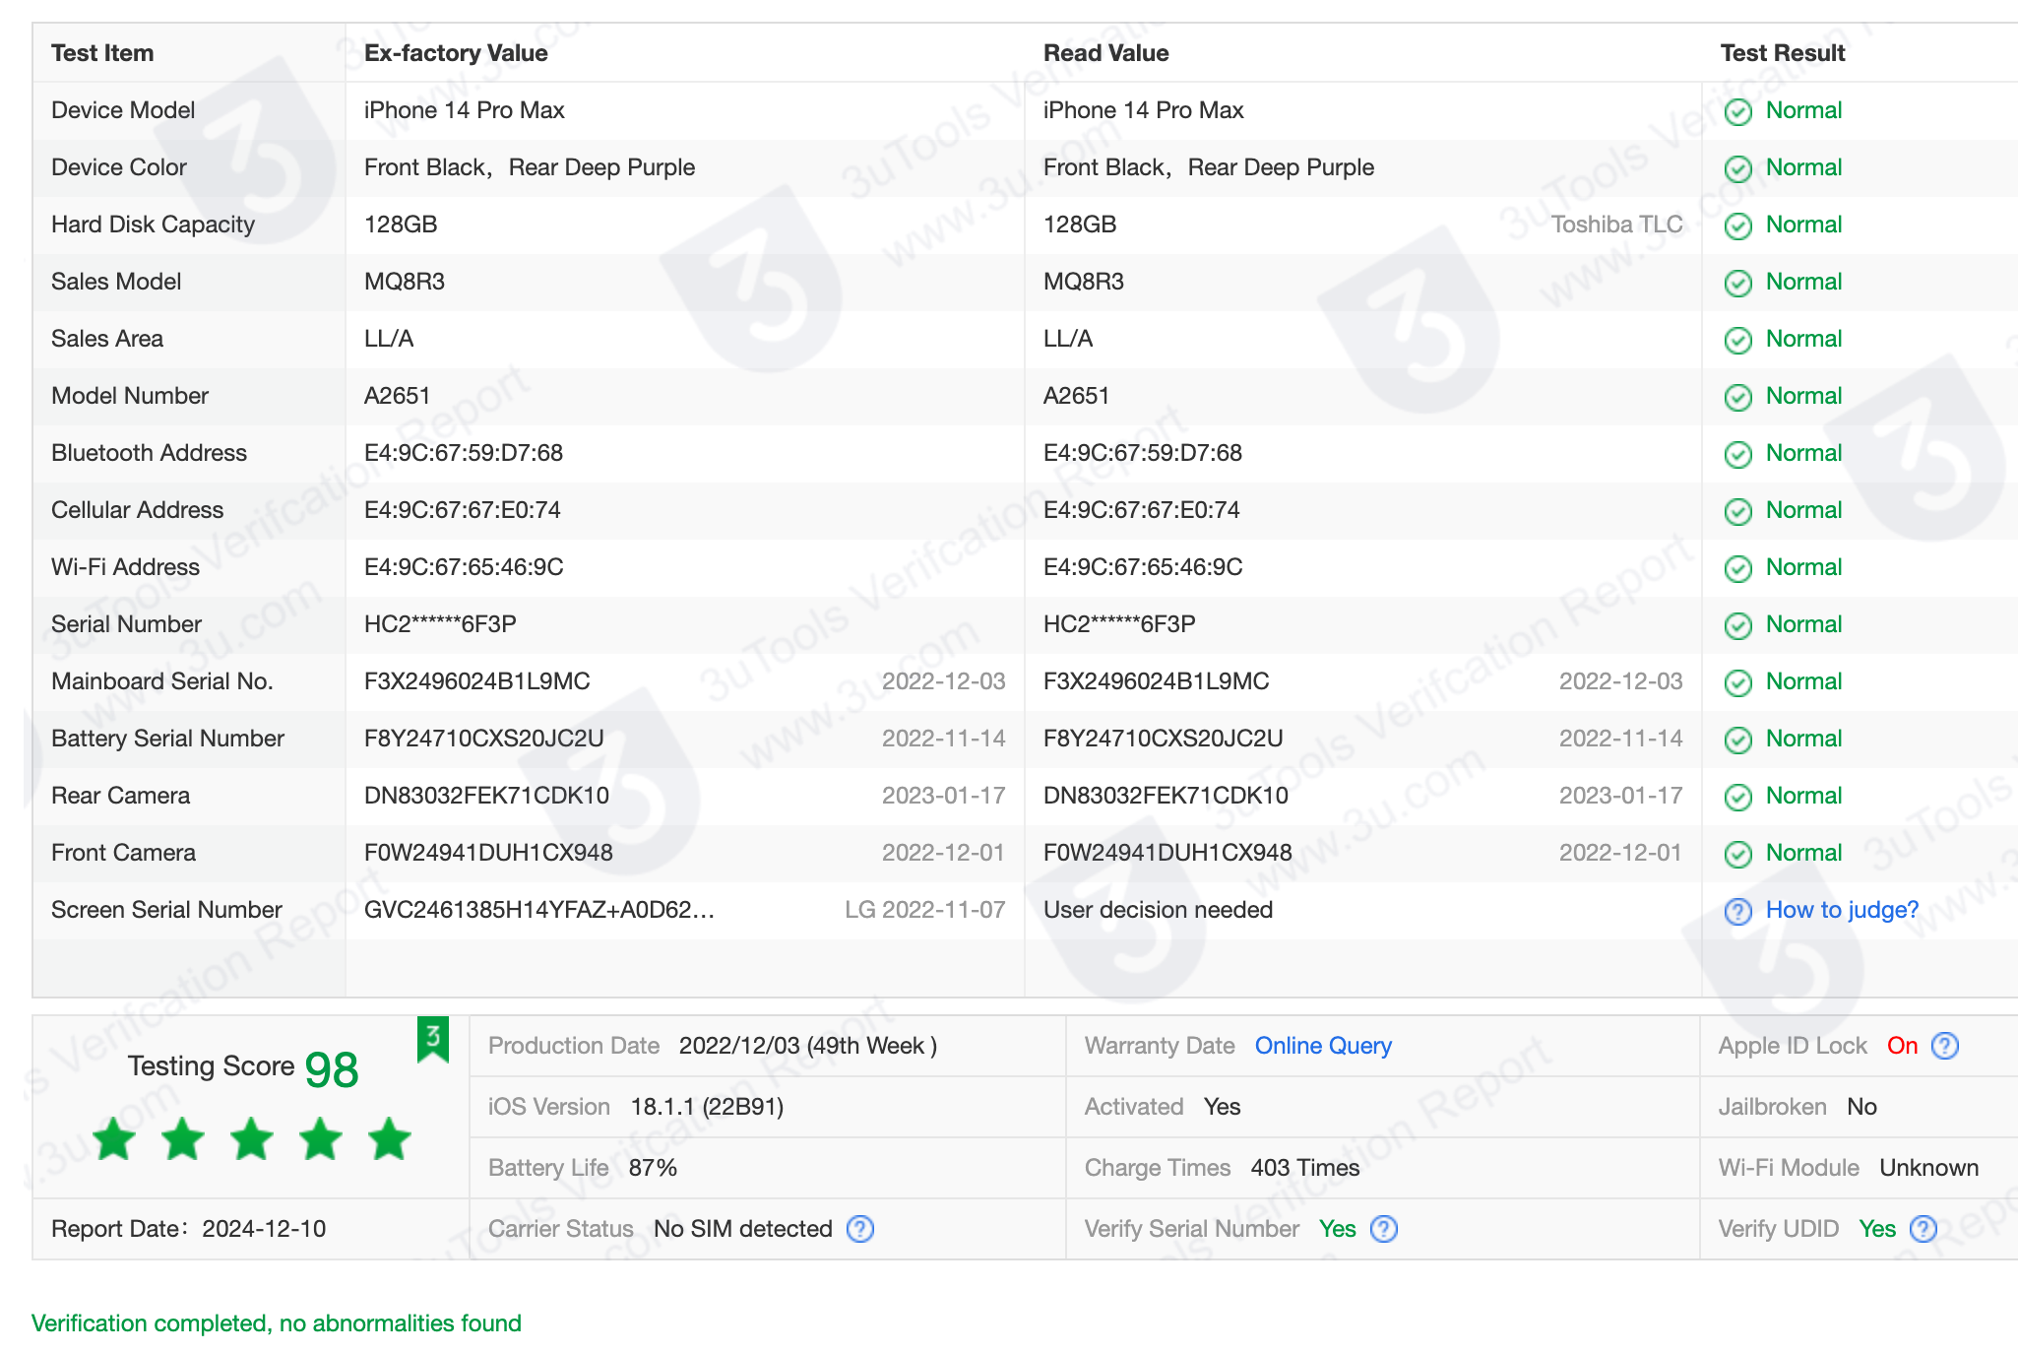Click read value Model Number A2651
Viewport: 2018px width, 1353px height.
click(x=1077, y=396)
